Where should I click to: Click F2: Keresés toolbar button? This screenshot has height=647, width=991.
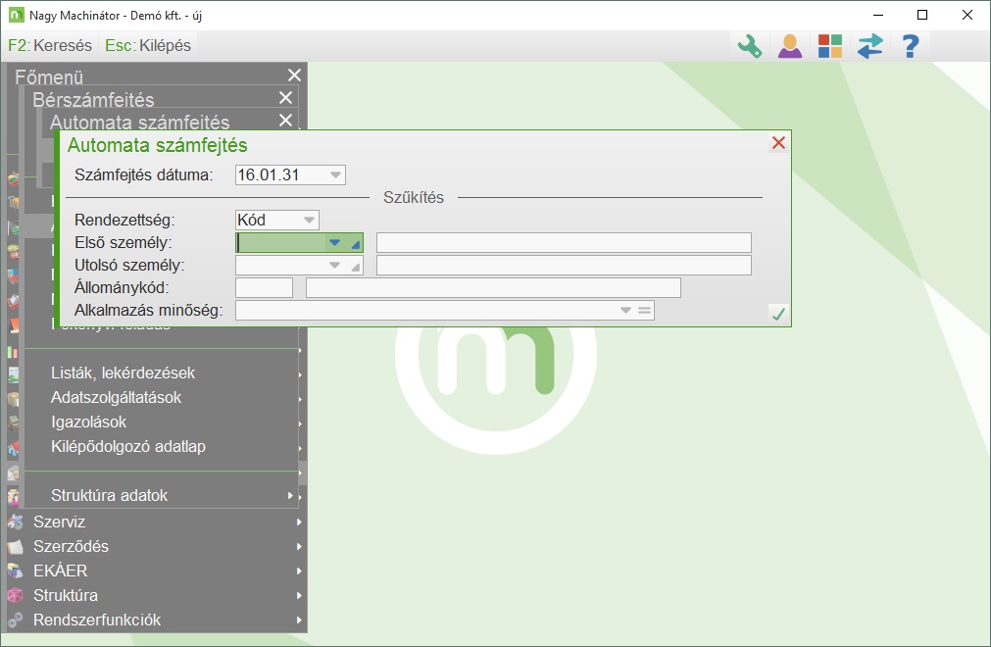pyautogui.click(x=50, y=45)
